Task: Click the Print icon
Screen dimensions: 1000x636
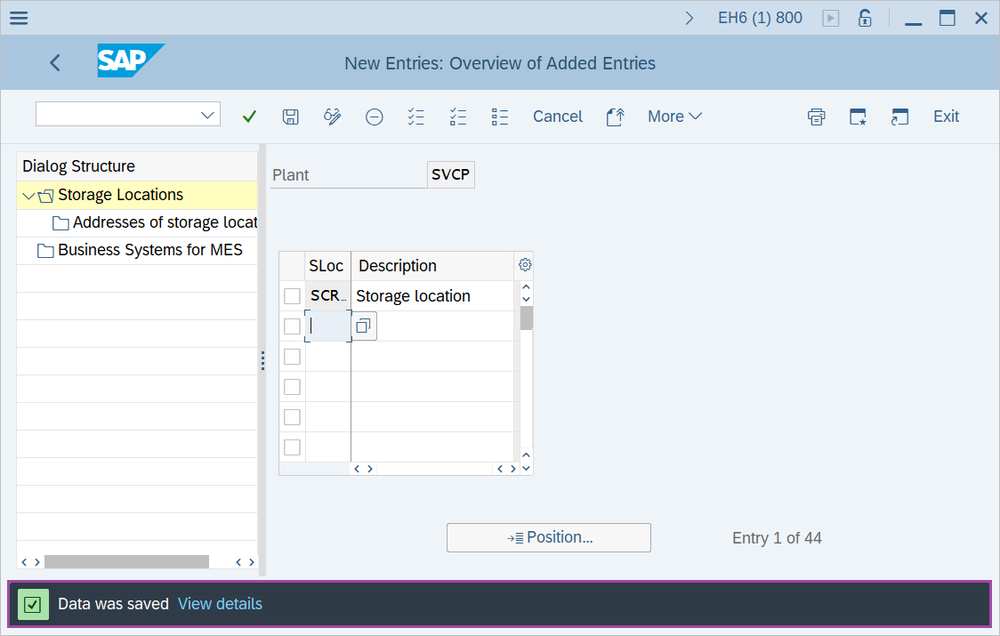Action: tap(816, 117)
